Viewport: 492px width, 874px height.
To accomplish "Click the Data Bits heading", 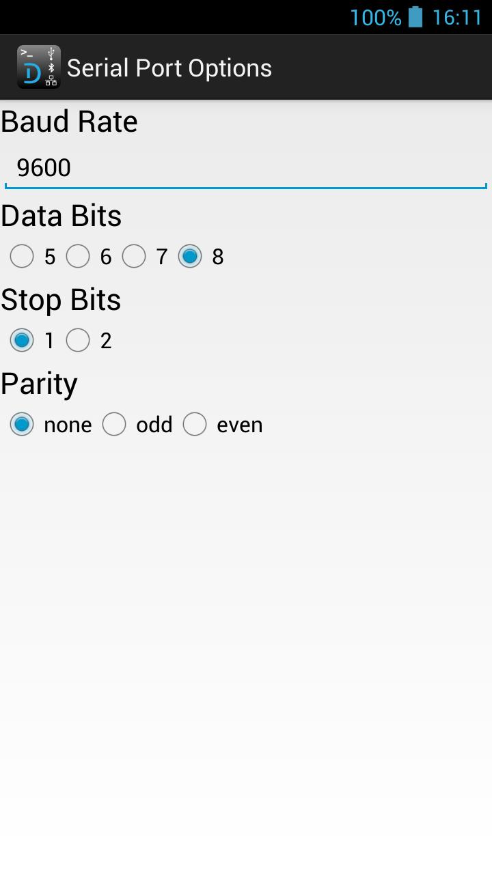I will click(61, 216).
